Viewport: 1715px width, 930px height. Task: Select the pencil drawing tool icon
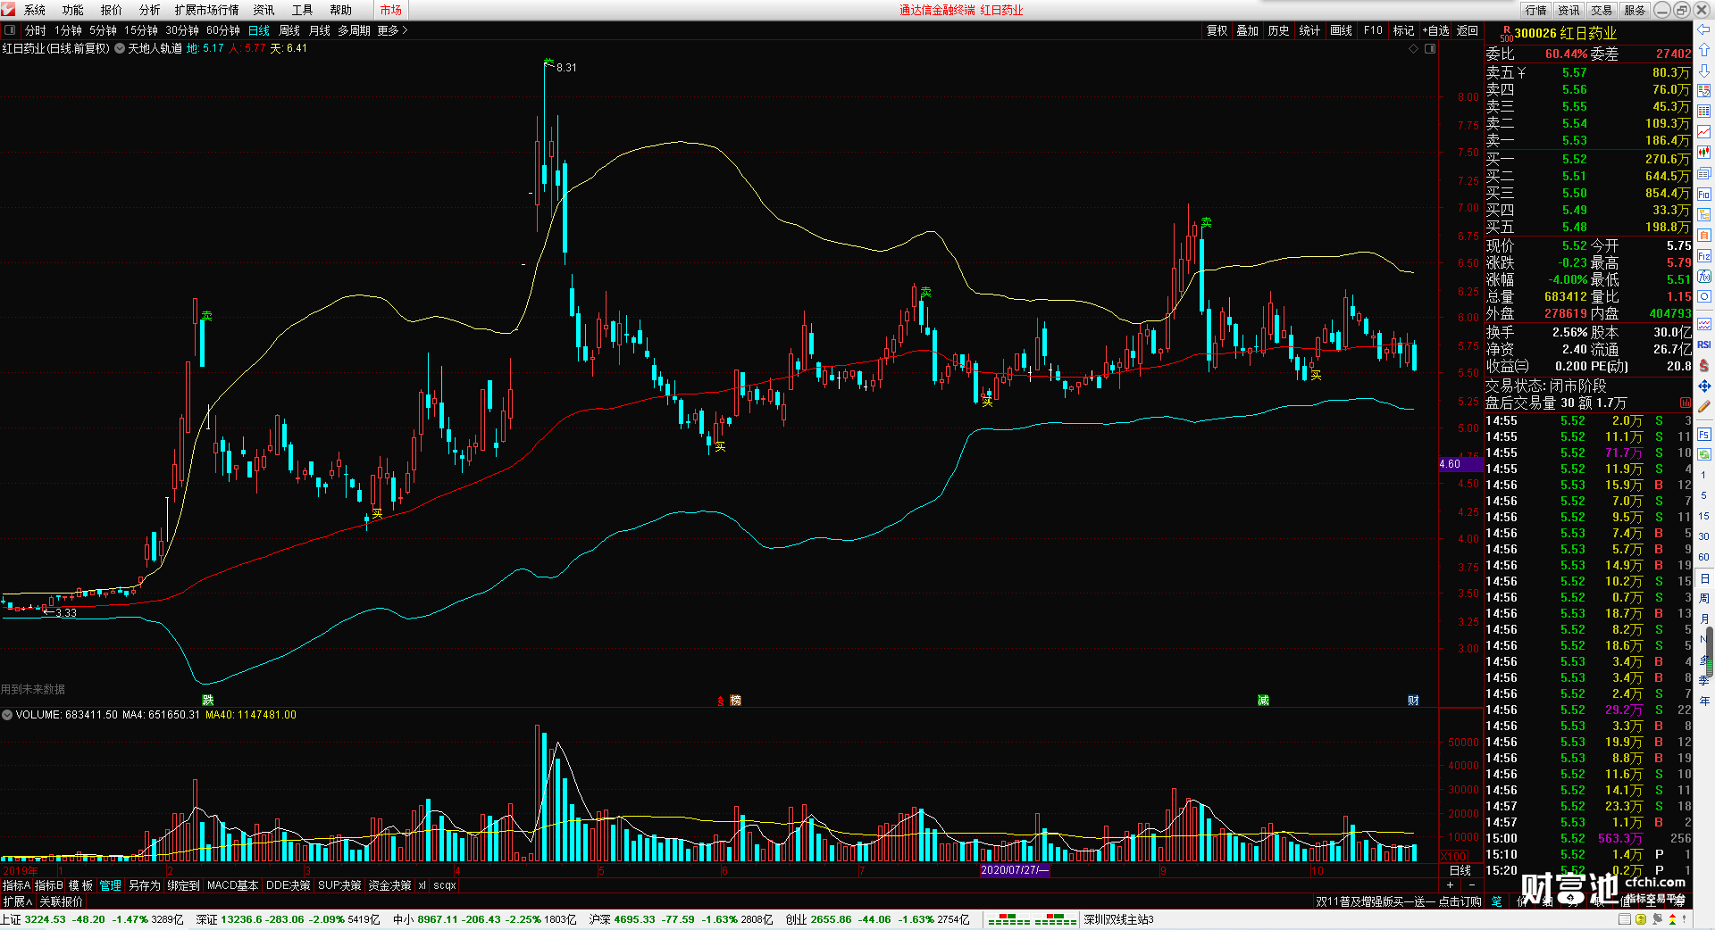1703,407
